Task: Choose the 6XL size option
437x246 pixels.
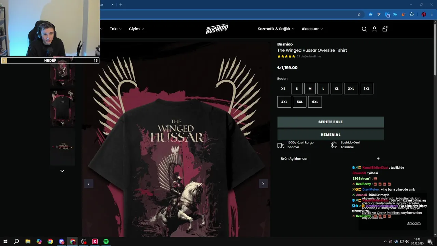Action: pyautogui.click(x=315, y=102)
